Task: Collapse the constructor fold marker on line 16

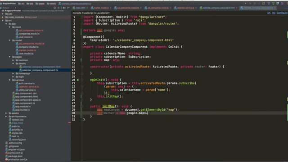Action: point(82,67)
